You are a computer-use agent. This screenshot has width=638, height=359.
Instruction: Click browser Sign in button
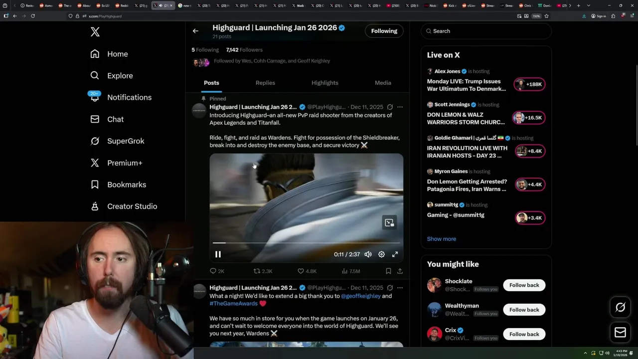point(599,16)
